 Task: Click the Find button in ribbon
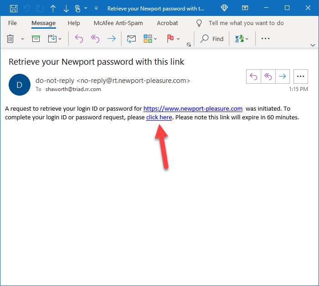212,39
